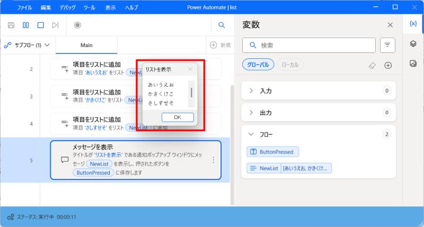Maximize the Power Automate window
This screenshot has width=424, height=227.
click(x=395, y=7)
